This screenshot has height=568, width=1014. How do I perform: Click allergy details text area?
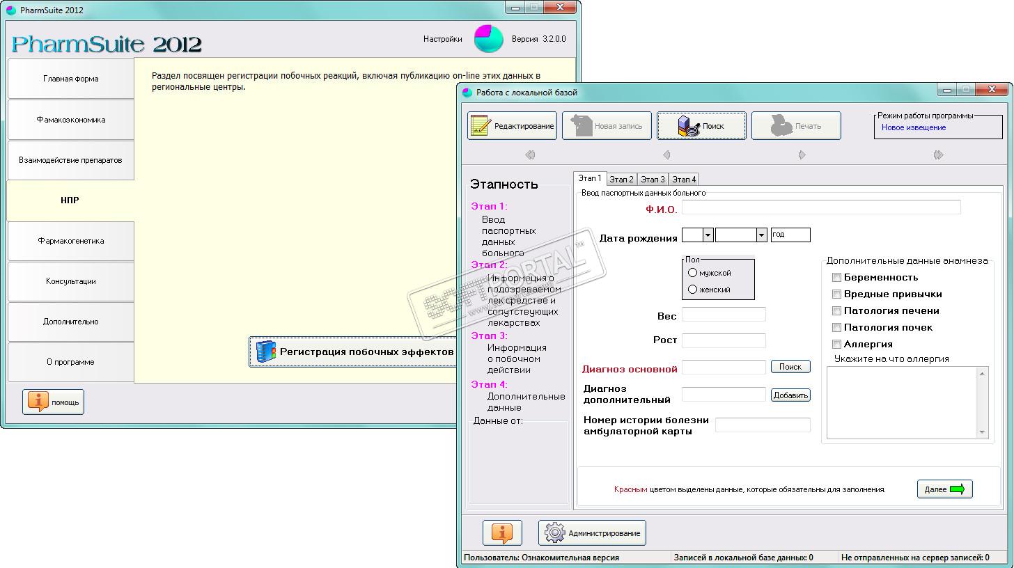(x=902, y=402)
